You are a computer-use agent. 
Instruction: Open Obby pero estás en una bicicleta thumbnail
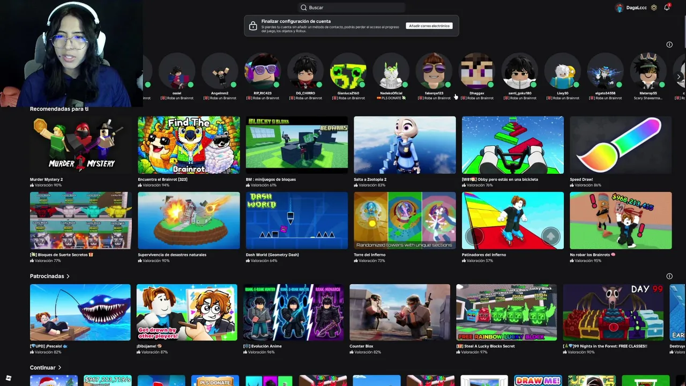(x=513, y=145)
